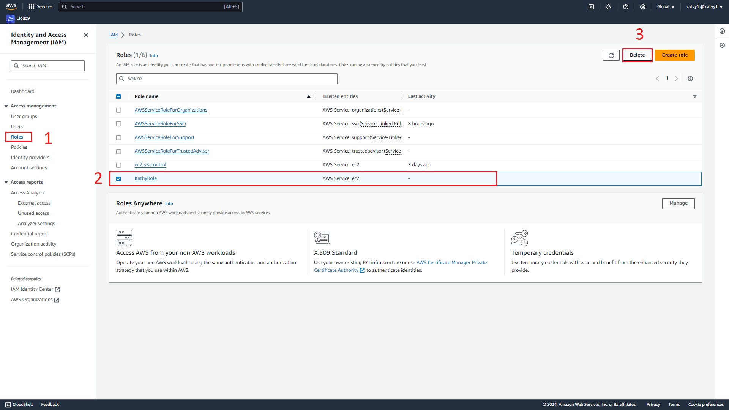Go to previous page of roles

point(657,79)
